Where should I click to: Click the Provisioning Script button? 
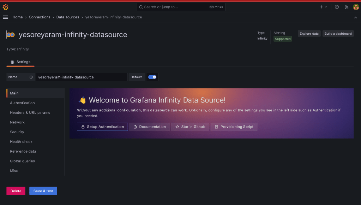tap(234, 127)
